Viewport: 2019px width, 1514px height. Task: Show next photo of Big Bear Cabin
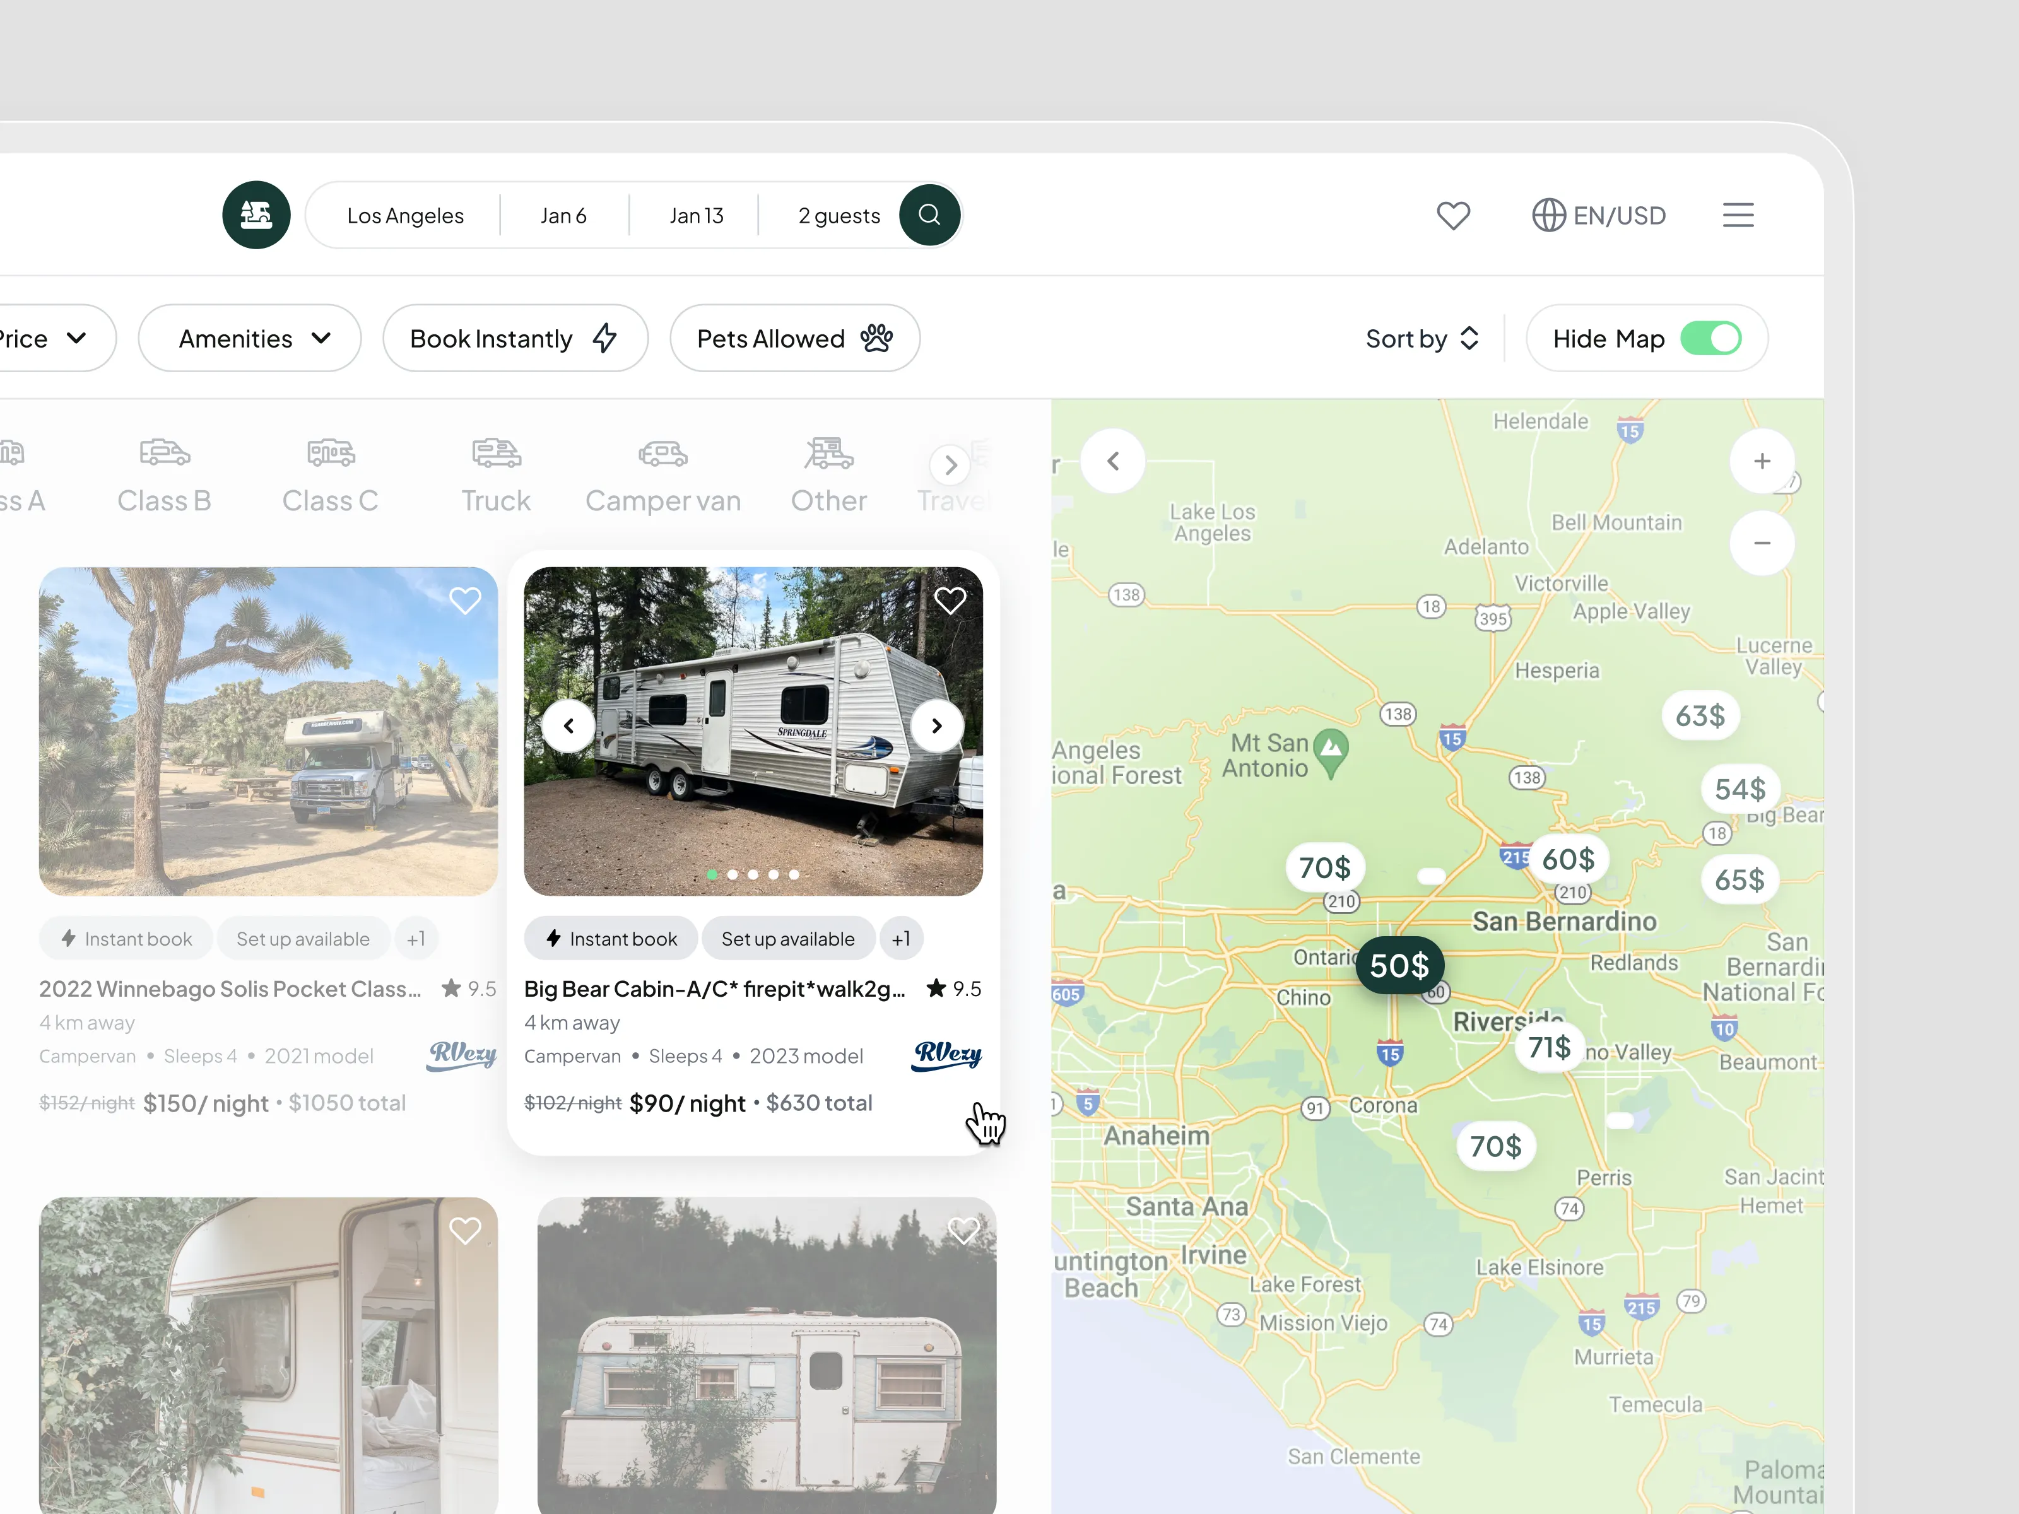(x=936, y=725)
